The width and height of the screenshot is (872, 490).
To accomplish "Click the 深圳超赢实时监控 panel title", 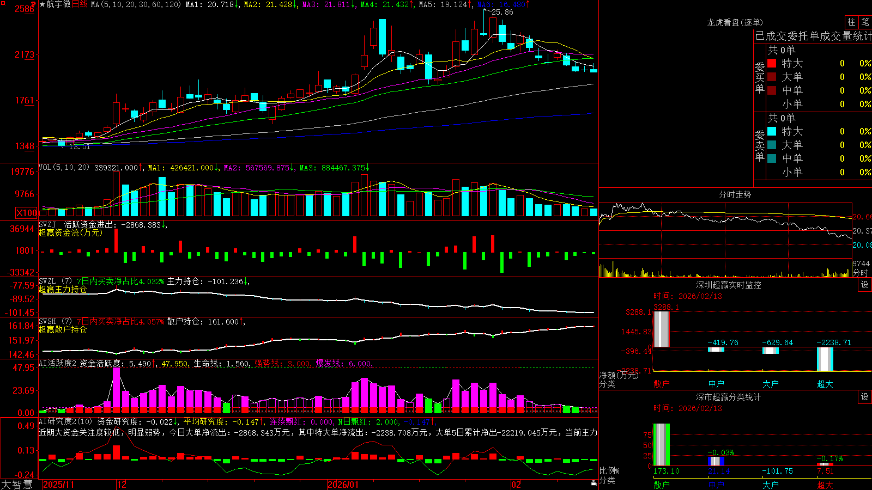I will (729, 285).
